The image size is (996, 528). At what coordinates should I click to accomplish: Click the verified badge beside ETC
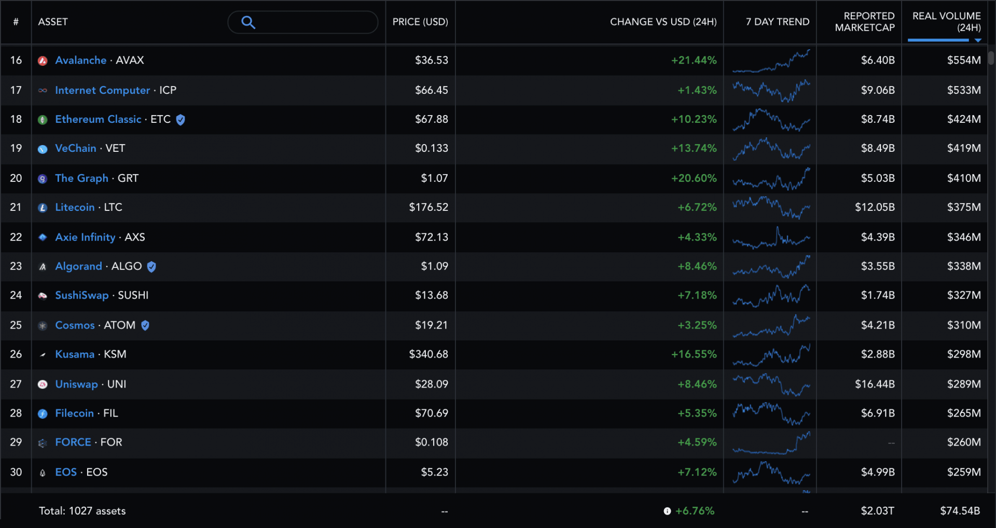(x=181, y=120)
